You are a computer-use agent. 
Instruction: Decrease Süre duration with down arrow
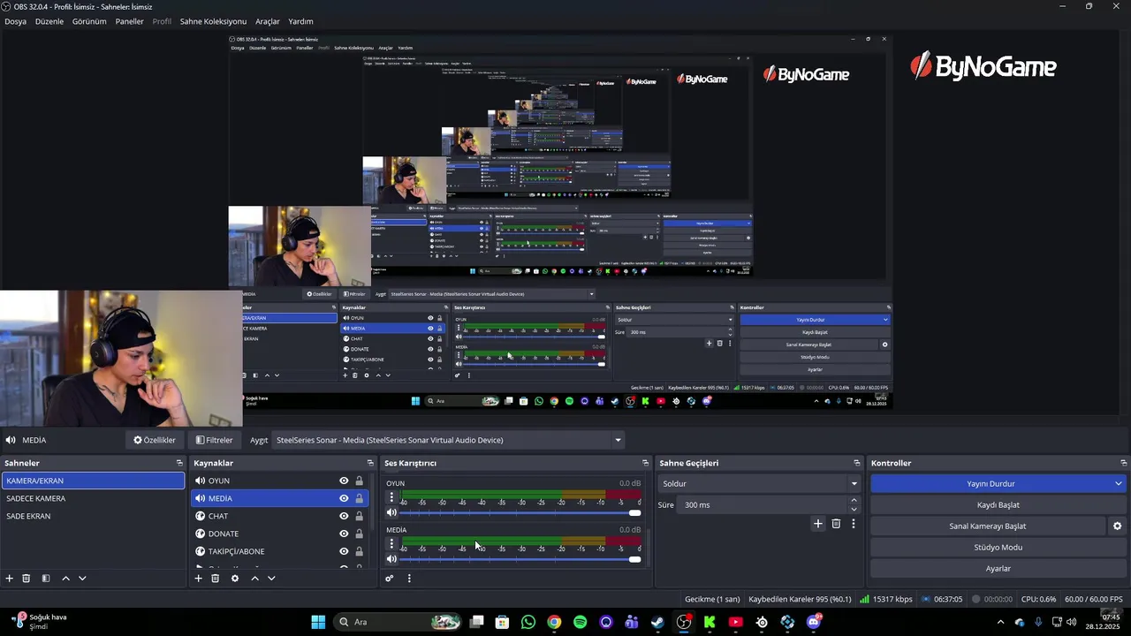[854, 510]
